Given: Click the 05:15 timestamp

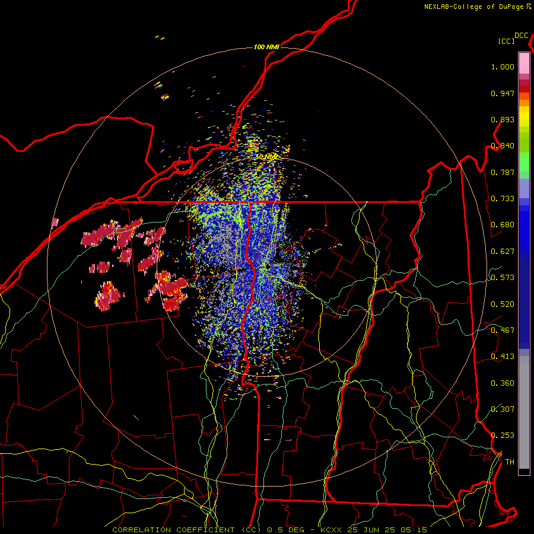Looking at the screenshot, I should [414, 530].
